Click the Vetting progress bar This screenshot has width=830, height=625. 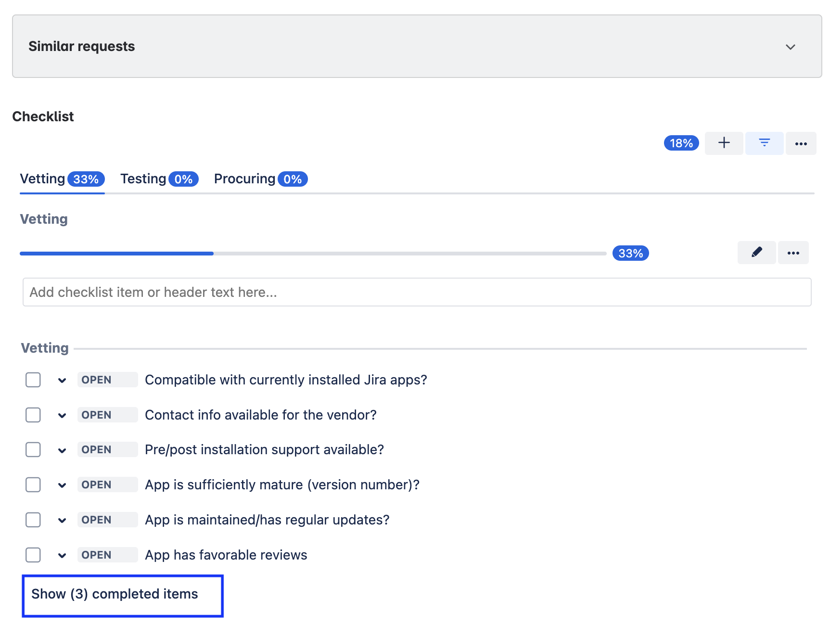(313, 254)
